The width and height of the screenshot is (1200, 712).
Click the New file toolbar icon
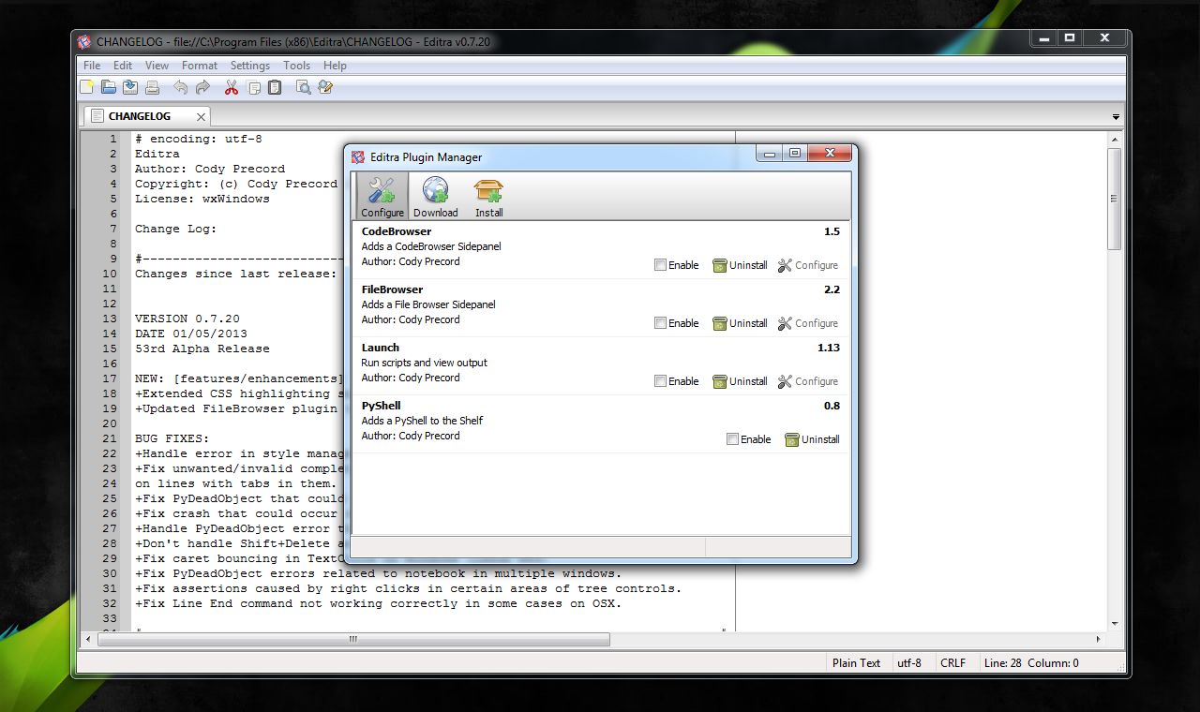87,87
